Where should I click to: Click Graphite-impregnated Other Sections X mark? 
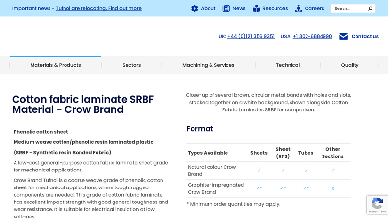(333, 188)
